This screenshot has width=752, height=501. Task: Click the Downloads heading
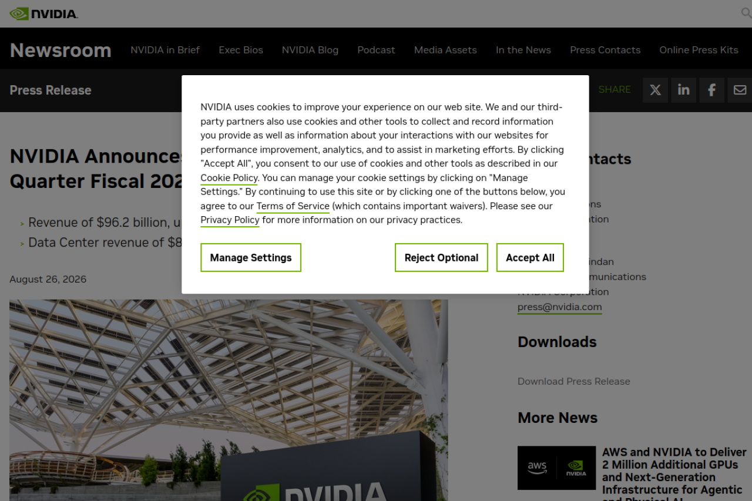point(557,342)
